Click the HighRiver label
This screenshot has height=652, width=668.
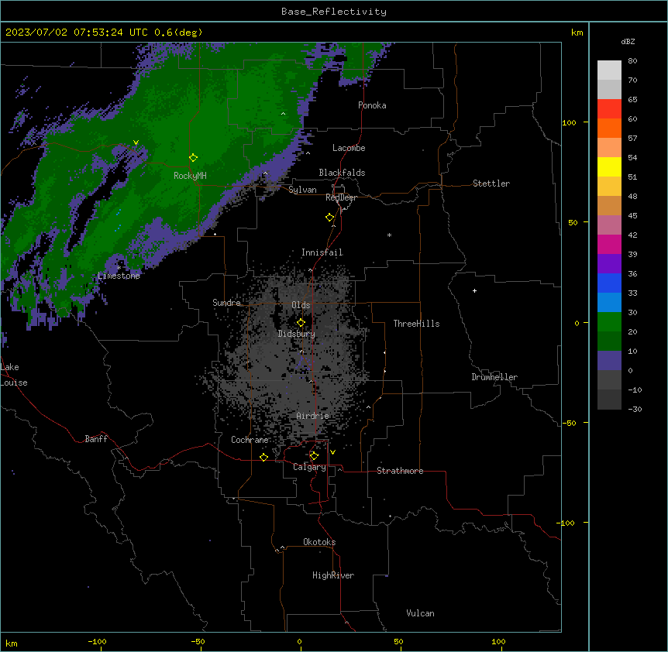tap(333, 575)
